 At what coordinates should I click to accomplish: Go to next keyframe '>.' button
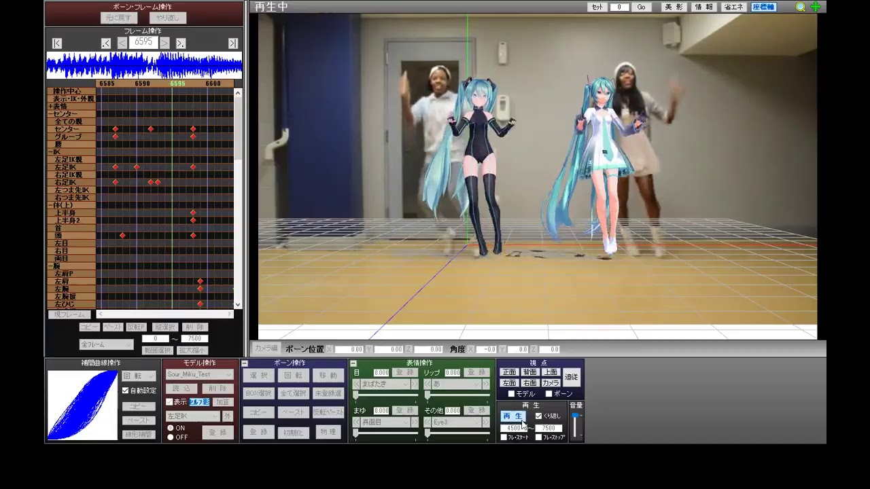click(181, 43)
